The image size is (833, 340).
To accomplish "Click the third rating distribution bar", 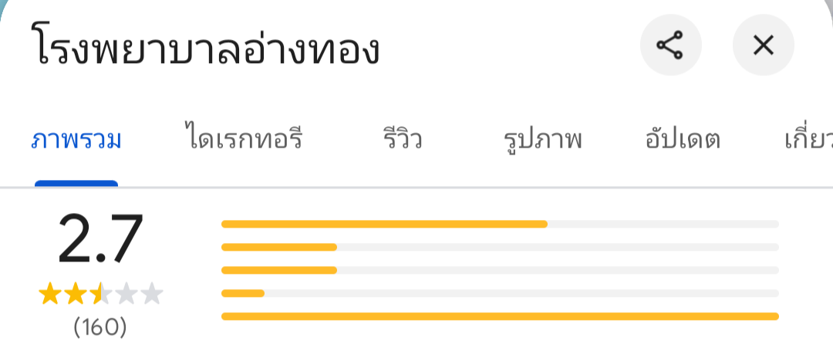I will [500, 270].
